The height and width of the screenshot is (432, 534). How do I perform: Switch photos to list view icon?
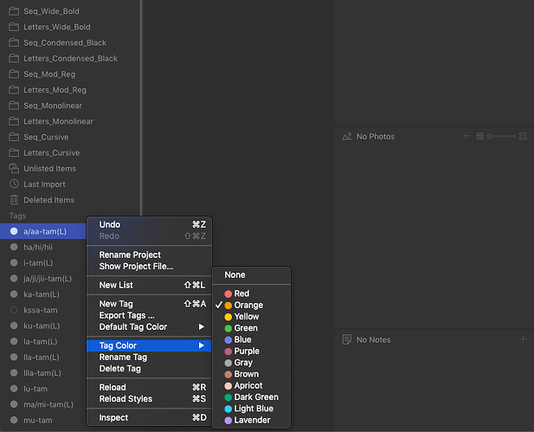tap(479, 136)
